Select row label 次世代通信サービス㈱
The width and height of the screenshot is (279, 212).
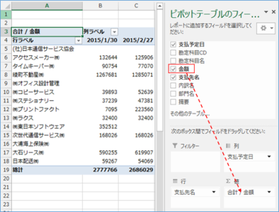47,135
